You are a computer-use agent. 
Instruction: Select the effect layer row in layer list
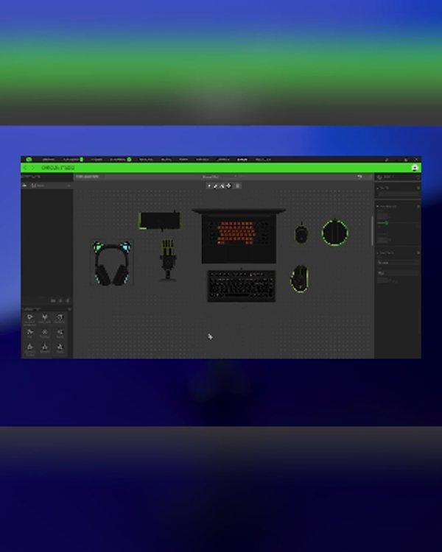[47, 185]
